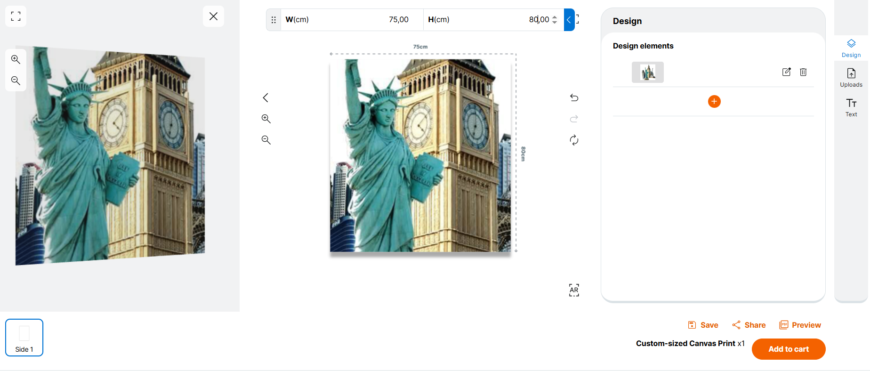
Task: Close the 3D preview panel
Action: 213,16
